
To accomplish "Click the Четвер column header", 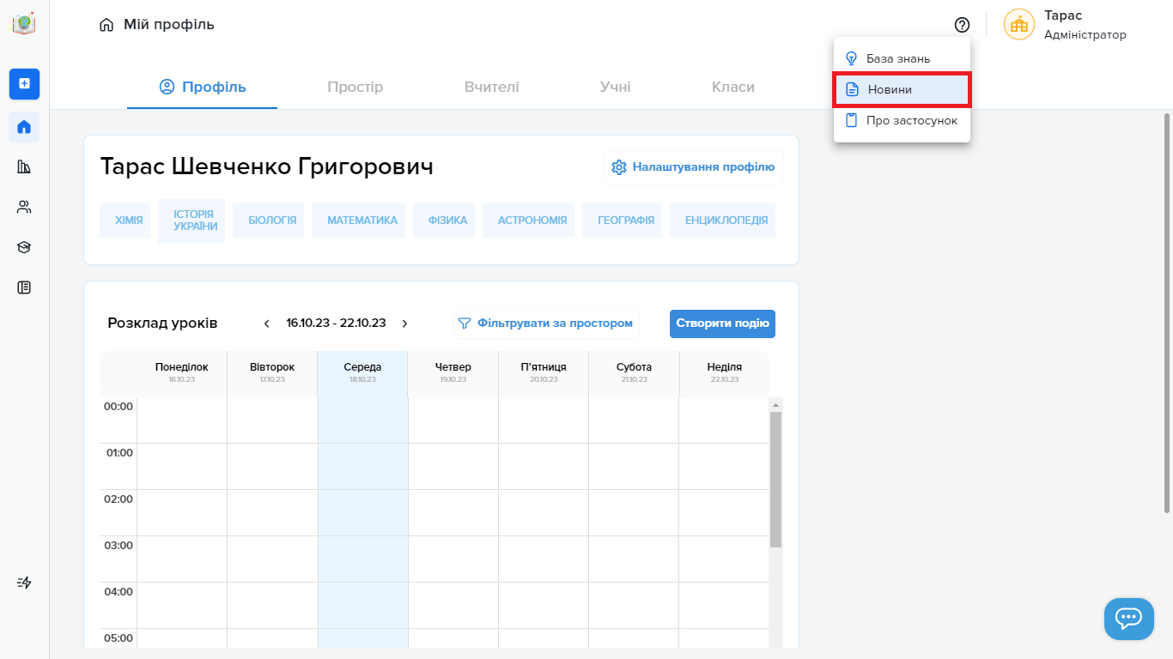I will pyautogui.click(x=453, y=372).
